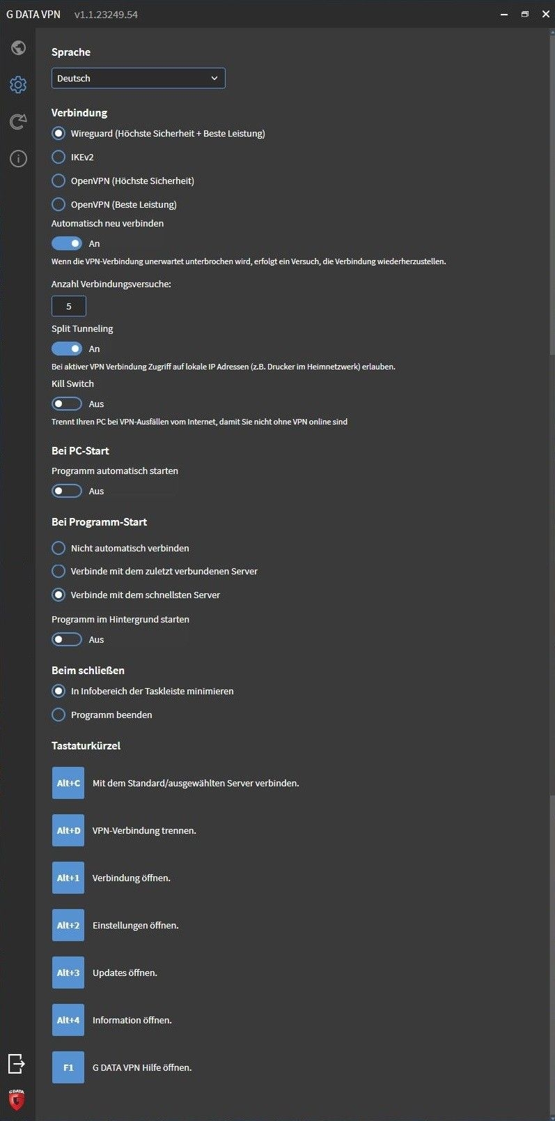The image size is (555, 1121).
Task: Click 'Updates öffnen.' text
Action: click(x=125, y=973)
